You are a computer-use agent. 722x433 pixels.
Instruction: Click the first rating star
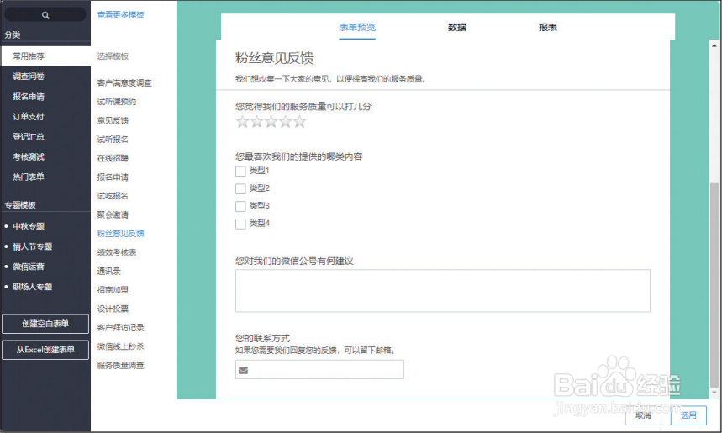pyautogui.click(x=242, y=122)
